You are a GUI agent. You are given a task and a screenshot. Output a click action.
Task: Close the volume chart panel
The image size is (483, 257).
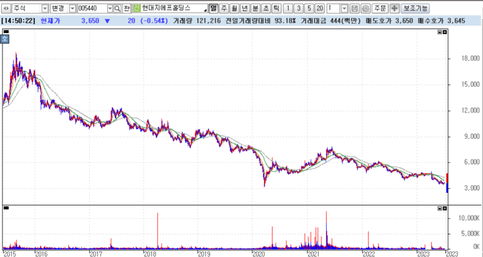click(444, 208)
